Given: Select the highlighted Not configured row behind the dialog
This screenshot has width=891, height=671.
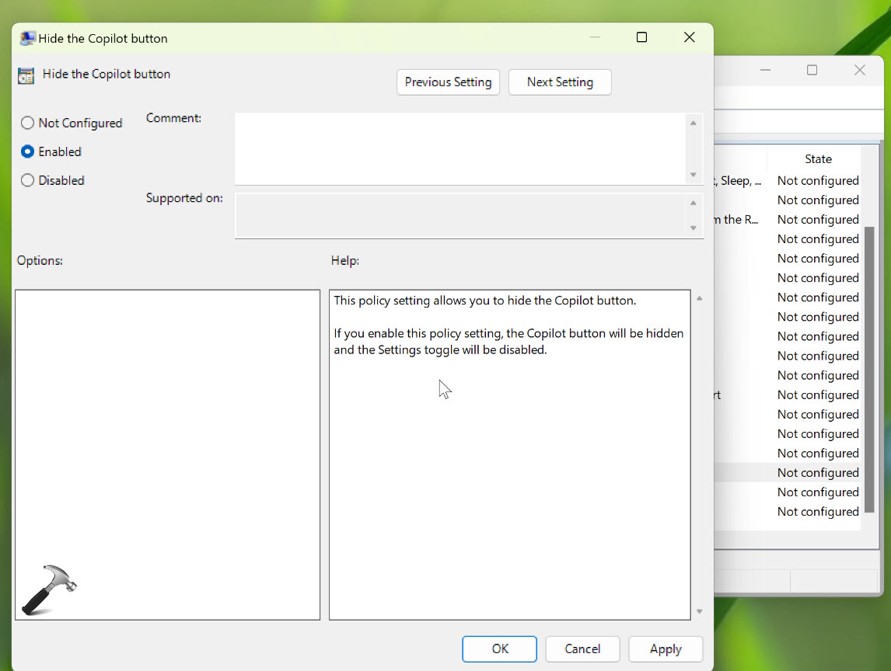Looking at the screenshot, I should (x=818, y=472).
